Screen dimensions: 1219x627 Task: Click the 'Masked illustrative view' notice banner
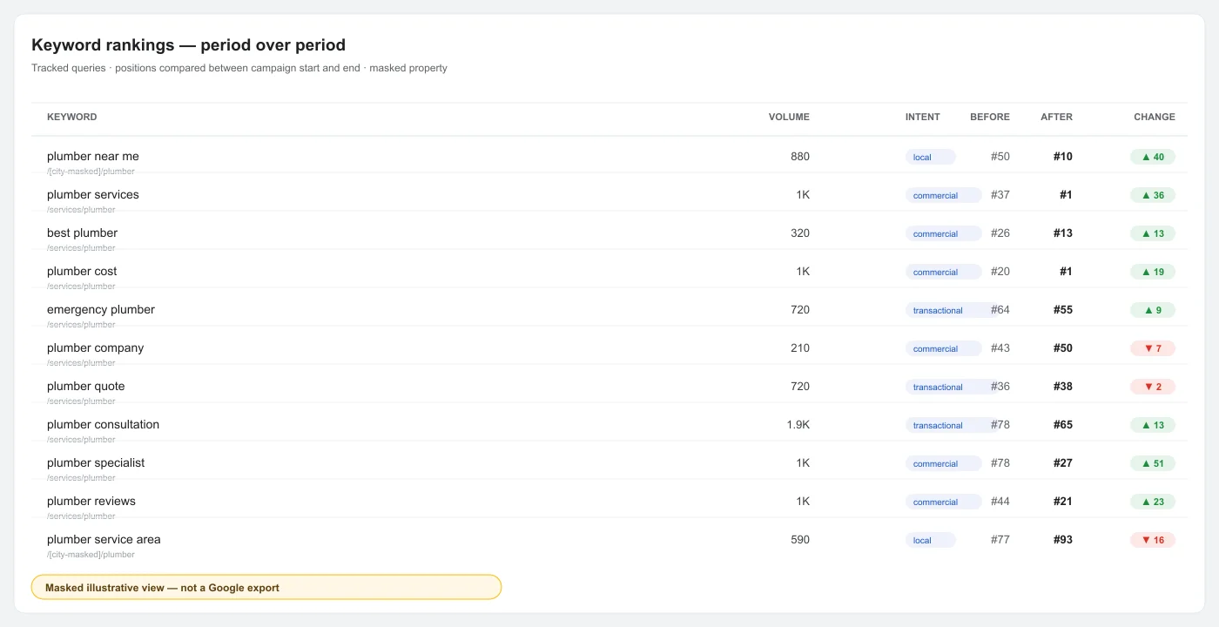point(266,588)
